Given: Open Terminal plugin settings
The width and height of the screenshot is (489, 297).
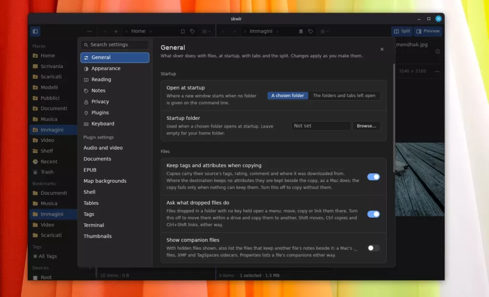Looking at the screenshot, I should click(115, 225).
